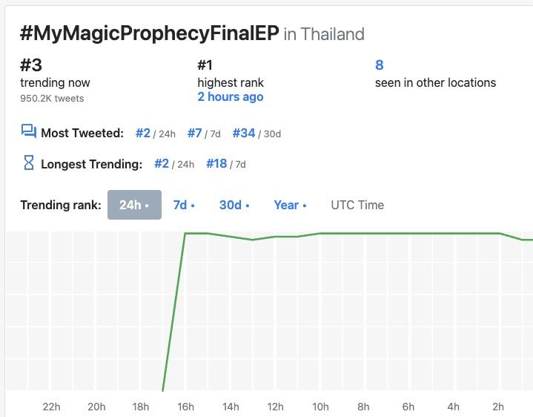Image resolution: width=533 pixels, height=417 pixels.
Task: Click Most Tweeted #2 24h rank link
Action: tap(143, 133)
